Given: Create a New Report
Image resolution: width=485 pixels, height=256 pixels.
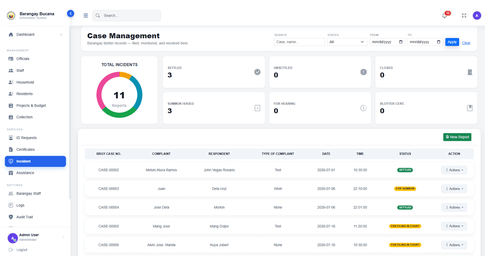Looking at the screenshot, I should pyautogui.click(x=457, y=137).
